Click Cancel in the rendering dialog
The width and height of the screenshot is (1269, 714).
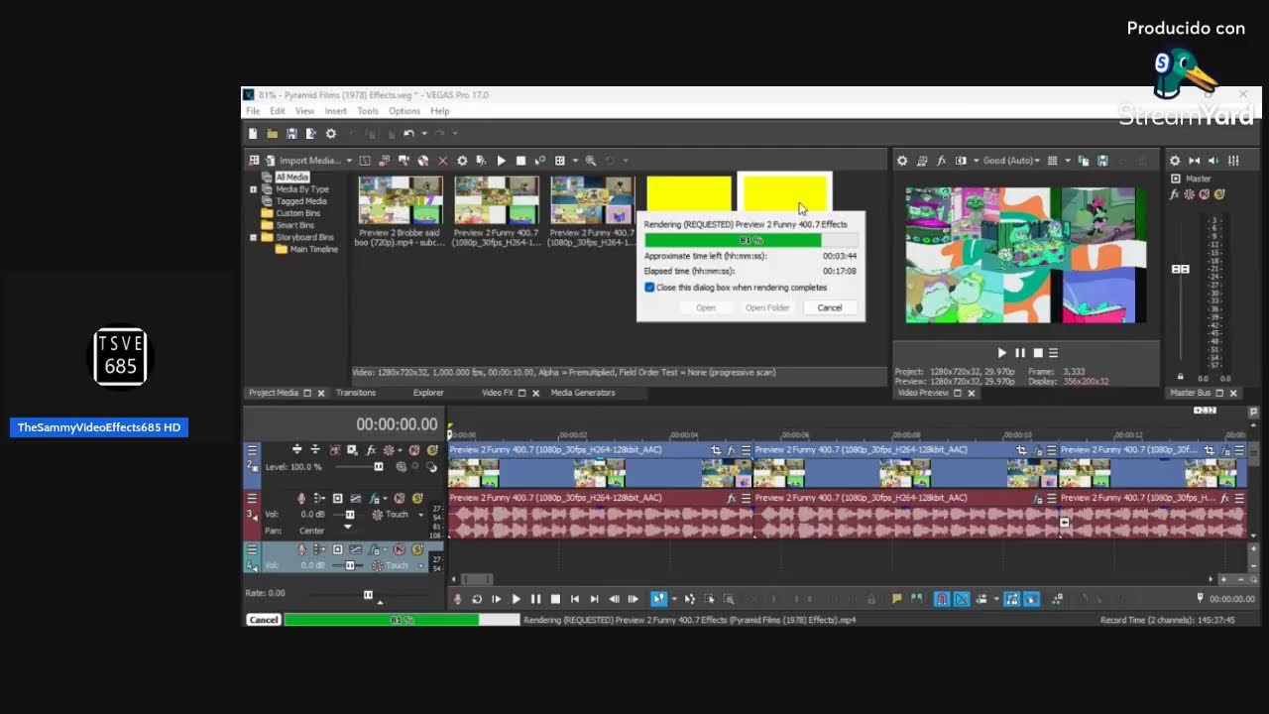coord(830,307)
